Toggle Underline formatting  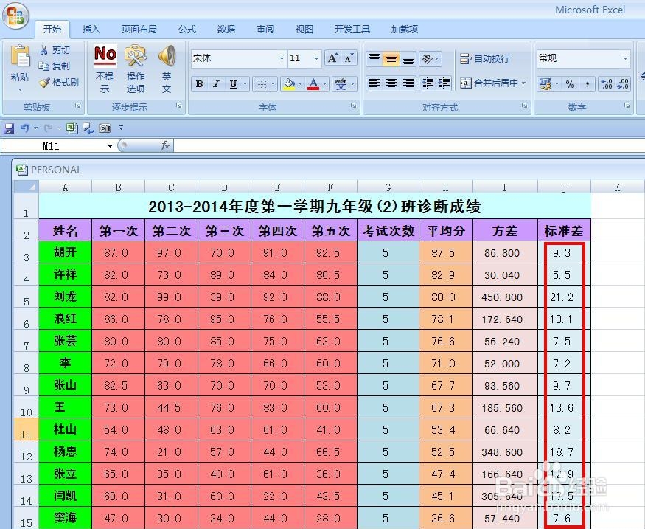[x=231, y=83]
